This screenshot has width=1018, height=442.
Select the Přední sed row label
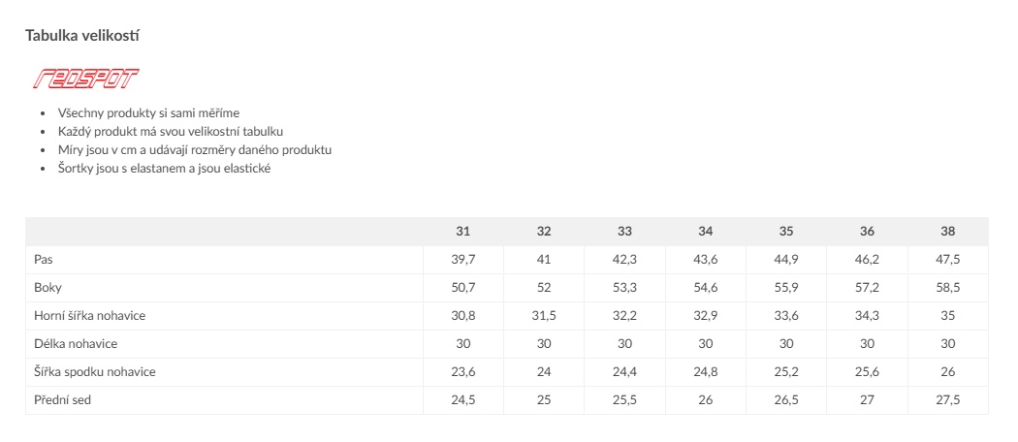tap(61, 400)
